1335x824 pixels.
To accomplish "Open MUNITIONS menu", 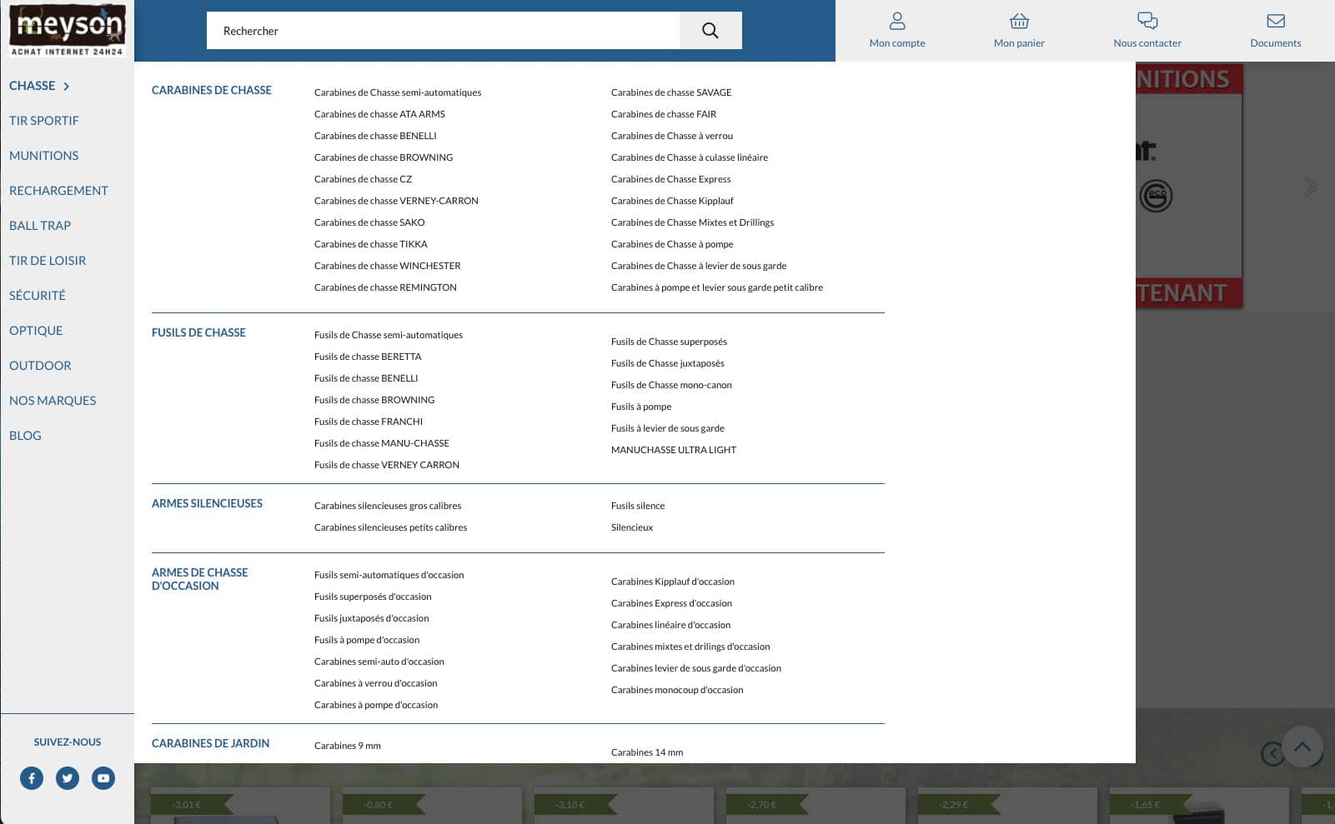I will pos(44,156).
